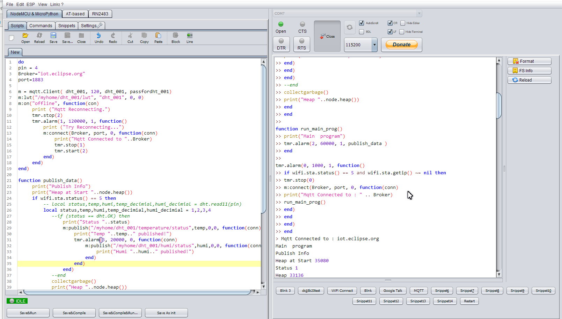Screen dimensions: 562x319
Task: Open the Snippets tab
Action: (x=67, y=26)
